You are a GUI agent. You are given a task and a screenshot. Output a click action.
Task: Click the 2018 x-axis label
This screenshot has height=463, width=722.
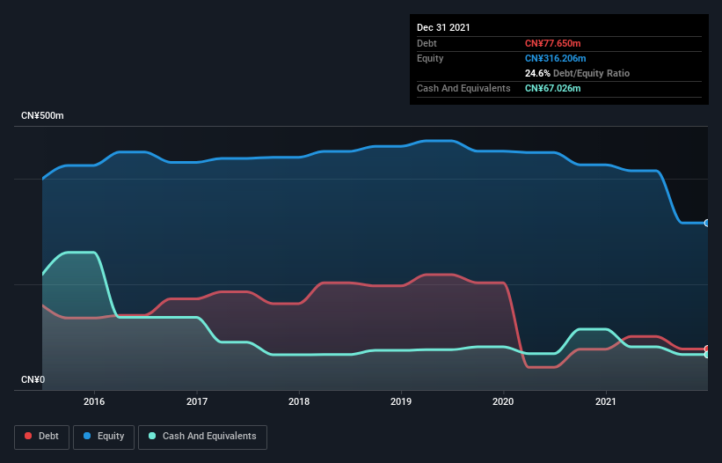coord(299,401)
